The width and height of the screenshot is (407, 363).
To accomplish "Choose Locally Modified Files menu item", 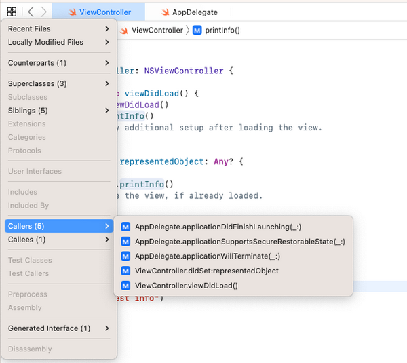I will coord(58,42).
